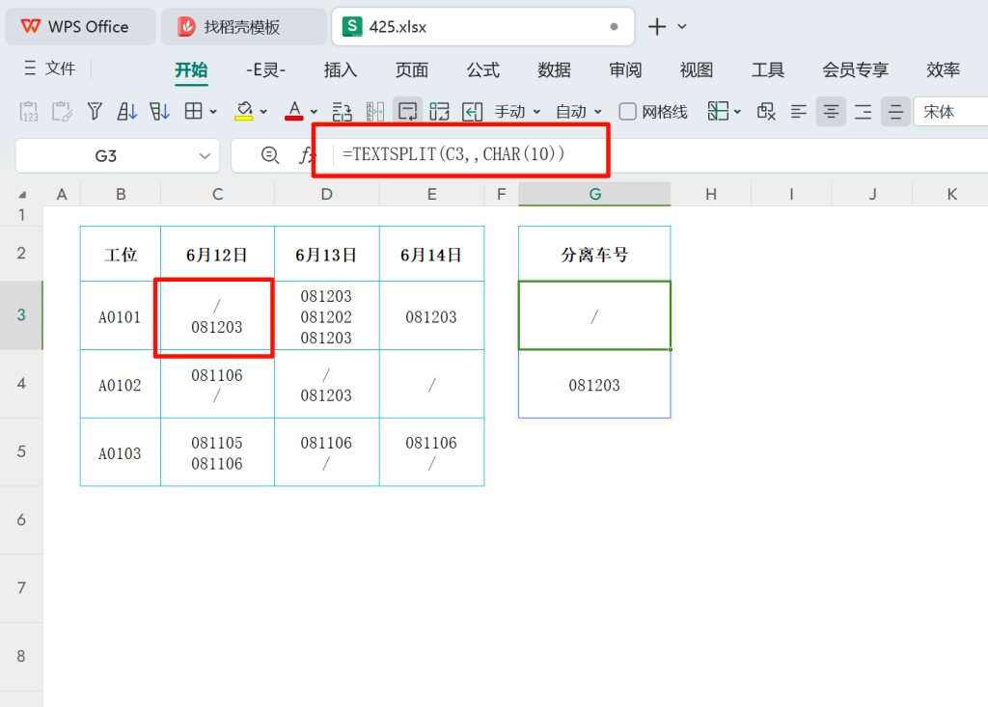This screenshot has width=988, height=707.
Task: Switch to the 页面 tab
Action: [411, 70]
